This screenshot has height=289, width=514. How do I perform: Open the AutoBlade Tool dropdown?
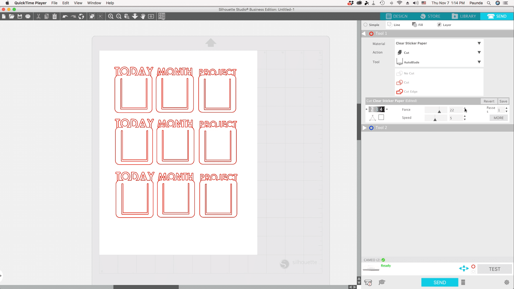click(x=438, y=62)
